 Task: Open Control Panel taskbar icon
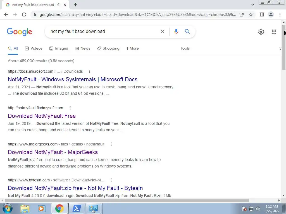[93, 208]
